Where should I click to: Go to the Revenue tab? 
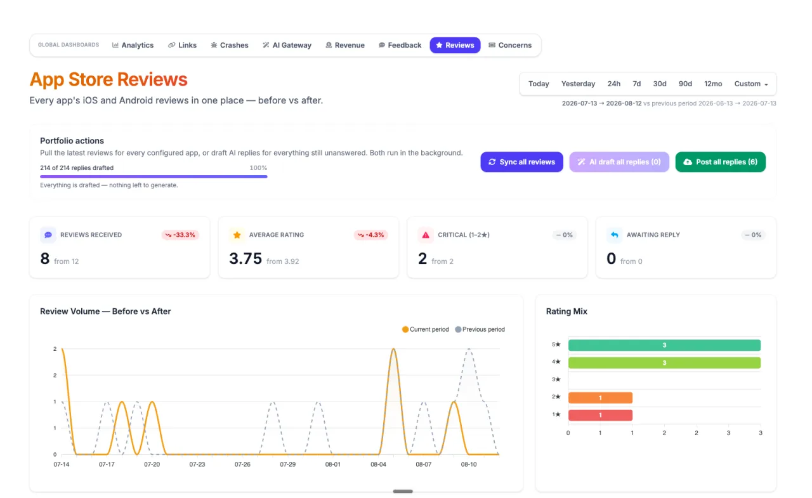click(345, 45)
